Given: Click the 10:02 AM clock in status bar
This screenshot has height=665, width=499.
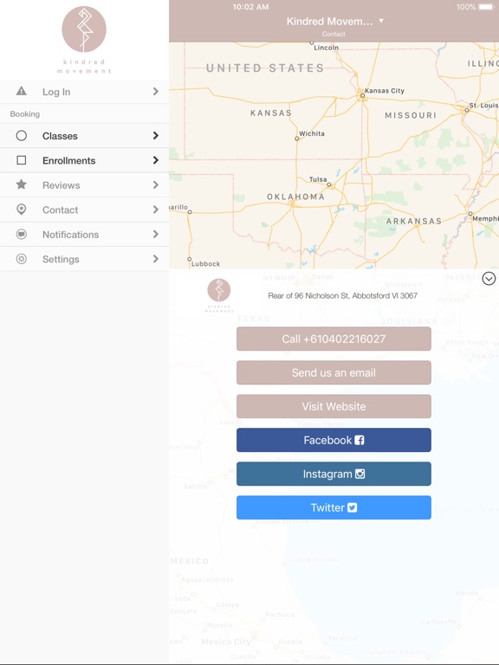Looking at the screenshot, I should tap(250, 7).
